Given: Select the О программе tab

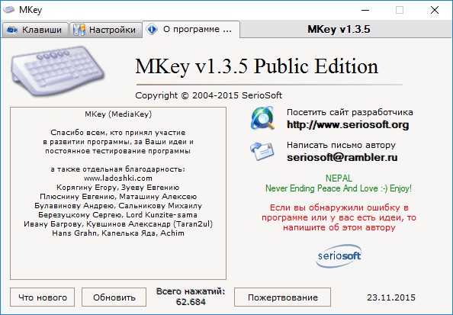Looking at the screenshot, I should pos(191,29).
